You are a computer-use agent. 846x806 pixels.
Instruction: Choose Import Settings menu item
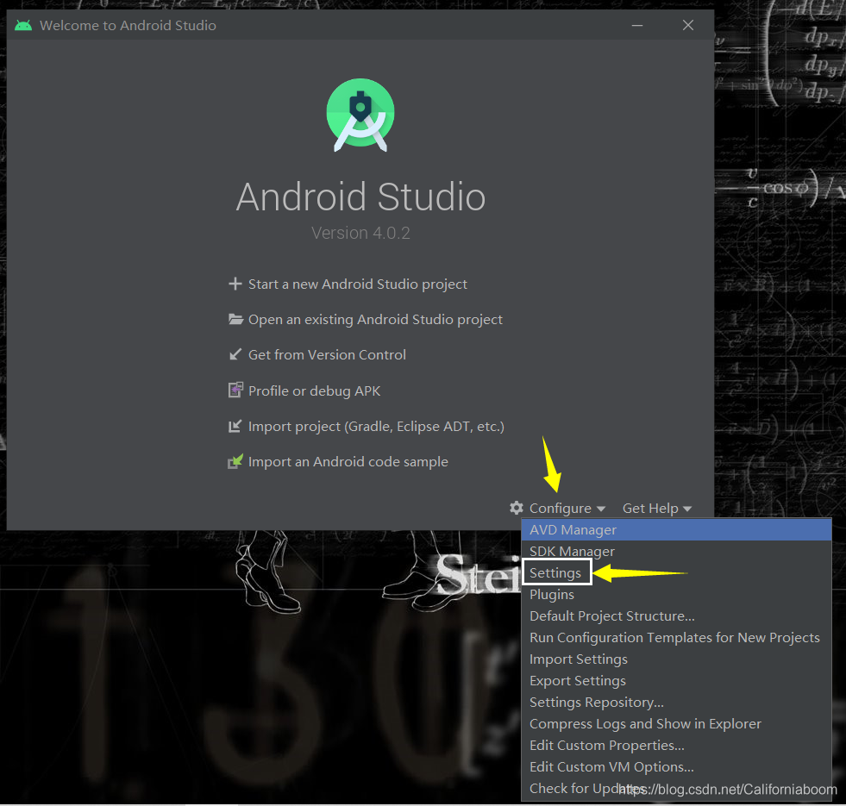[x=677, y=659]
